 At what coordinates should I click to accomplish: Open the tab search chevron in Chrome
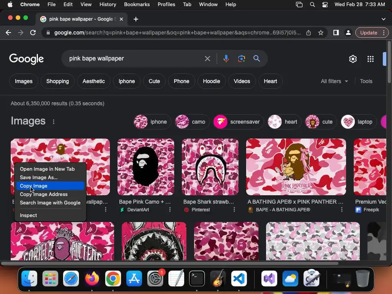[384, 19]
